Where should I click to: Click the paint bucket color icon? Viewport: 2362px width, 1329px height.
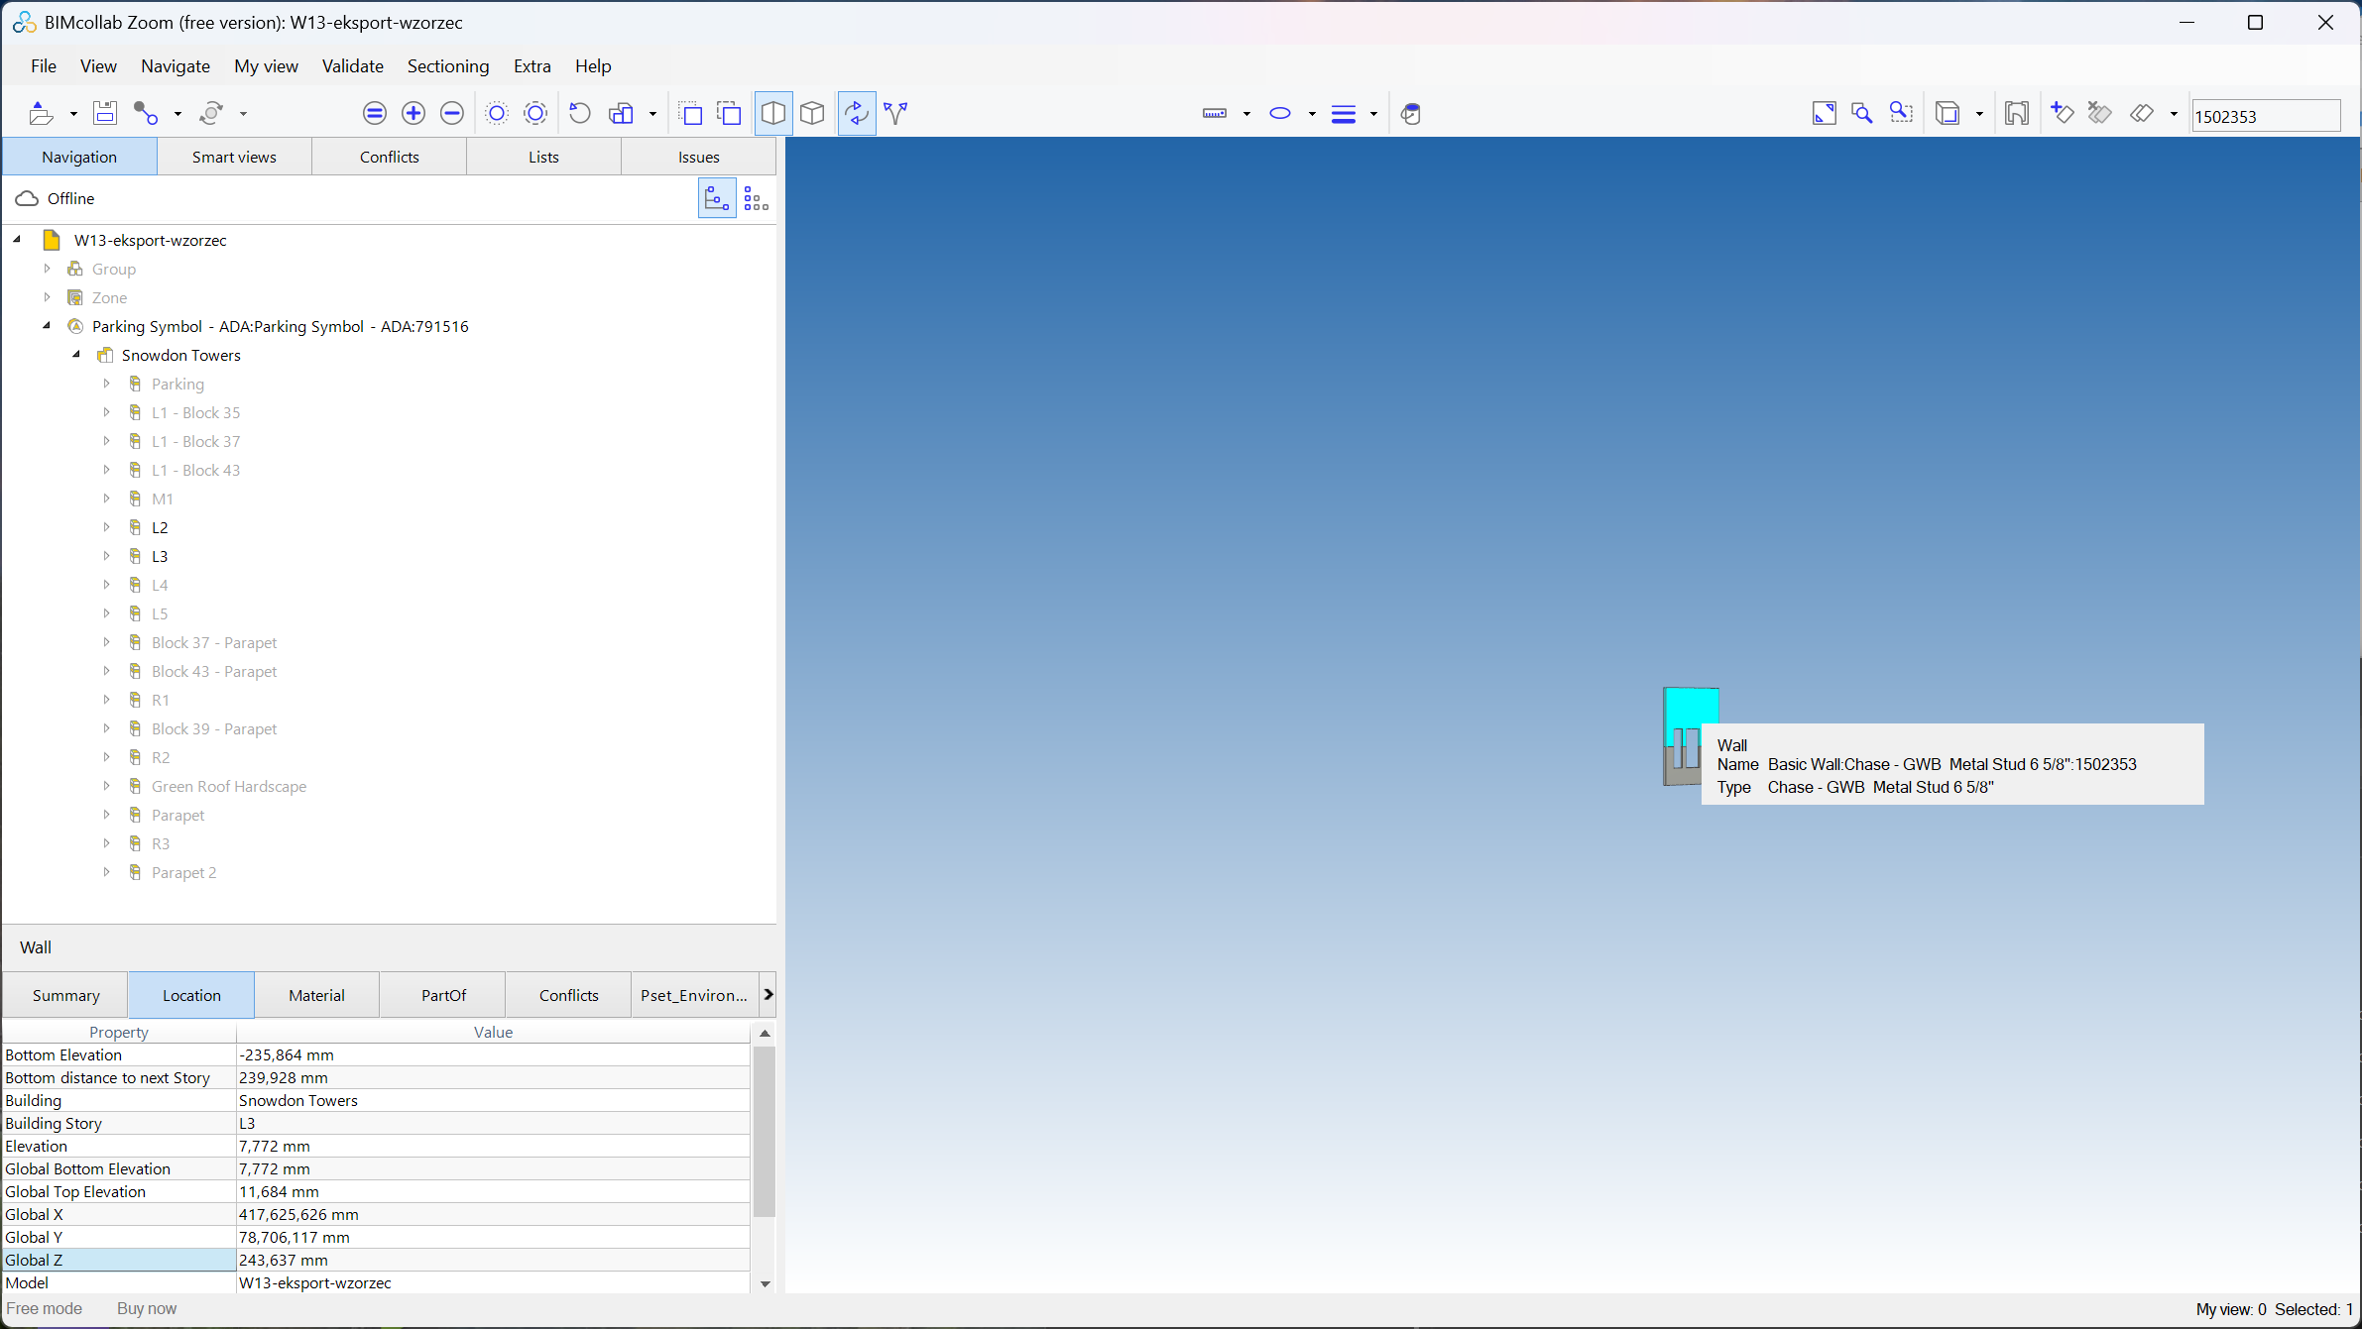pyautogui.click(x=1411, y=114)
